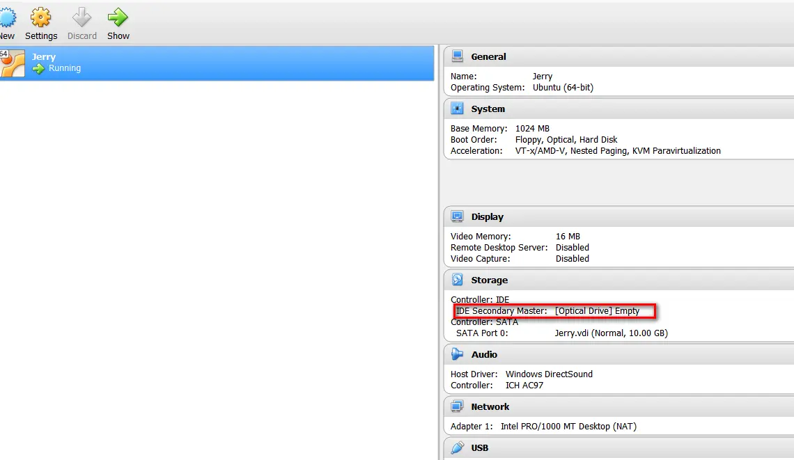Screen dimensions: 794x460
Task: Click the Display section screen icon
Action: pos(458,216)
